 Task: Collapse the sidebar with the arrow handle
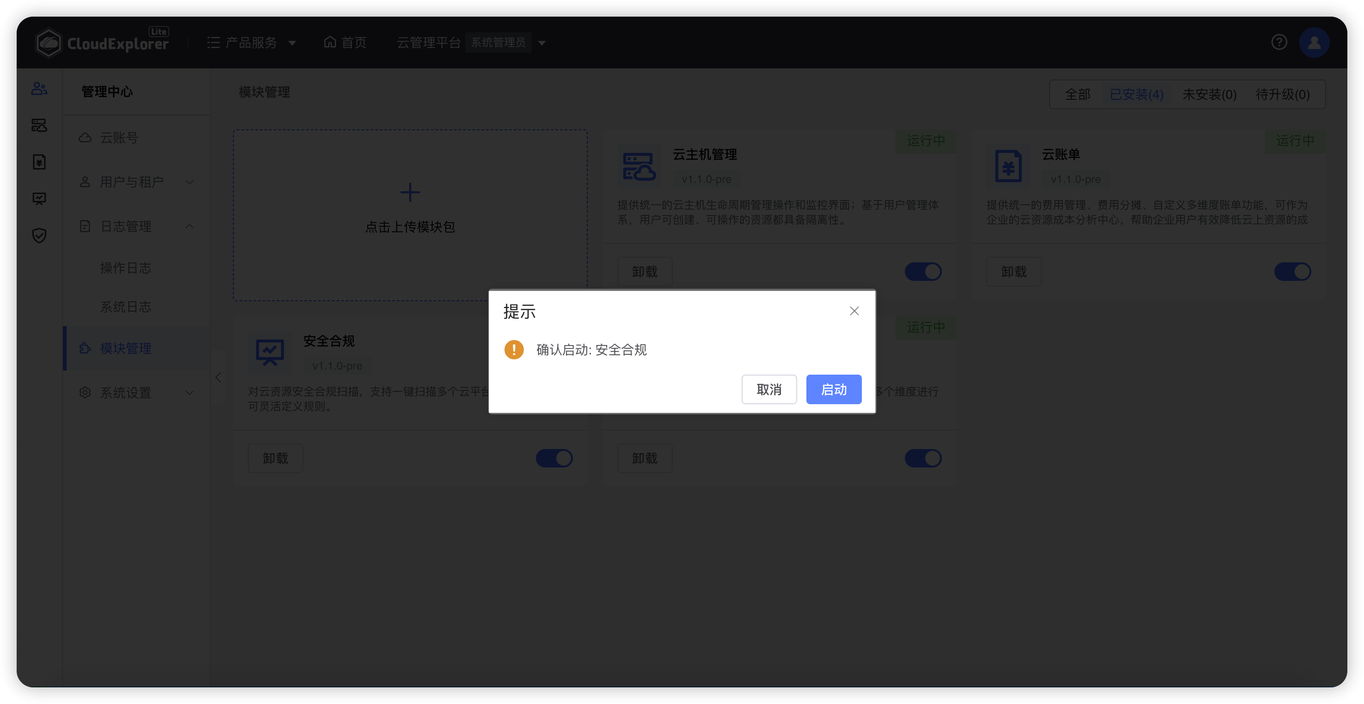click(x=218, y=377)
